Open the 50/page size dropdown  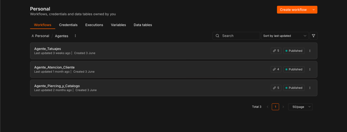tap(300, 107)
